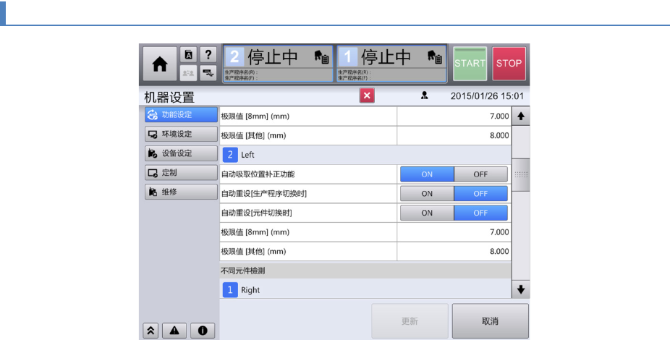Click the lane 1 停止中 status panel

391,64
